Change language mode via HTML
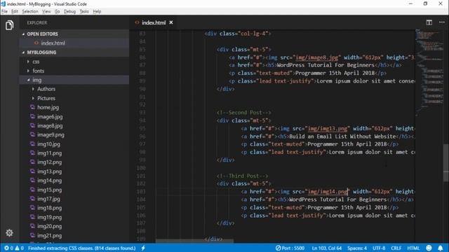The height and width of the screenshot is (252, 449). 413,248
